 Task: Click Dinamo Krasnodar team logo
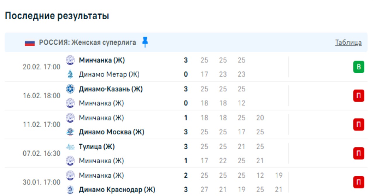[70, 190]
